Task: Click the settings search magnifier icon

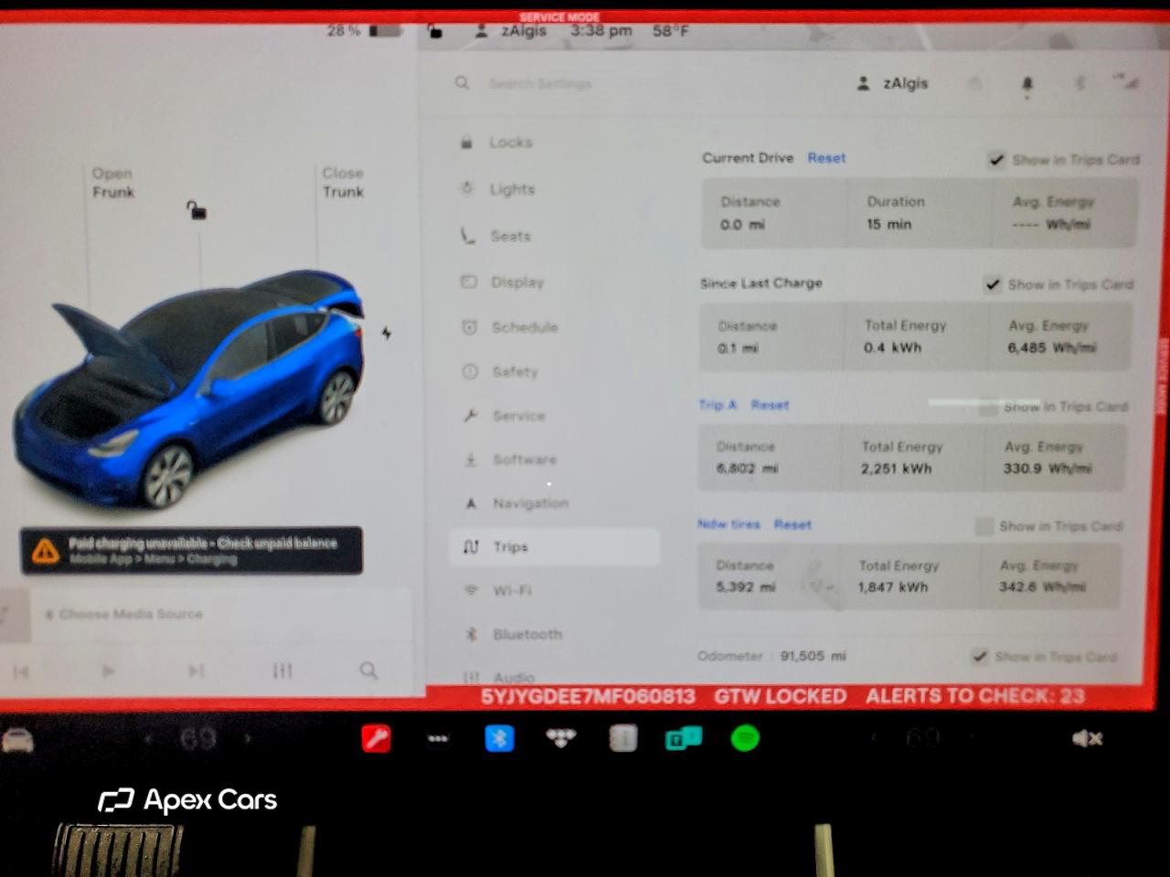Action: click(463, 83)
